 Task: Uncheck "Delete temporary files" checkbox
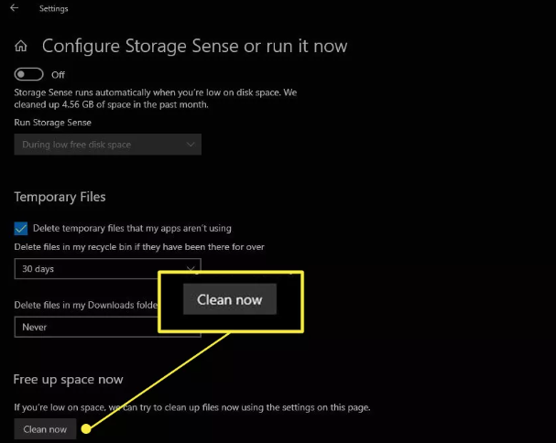point(21,228)
